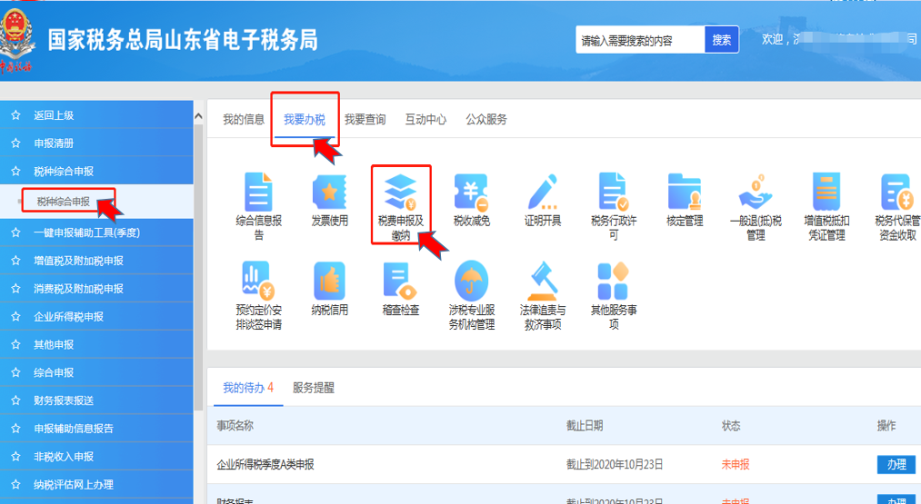Open the 综合信息报告 icon
921x504 pixels.
pos(258,193)
